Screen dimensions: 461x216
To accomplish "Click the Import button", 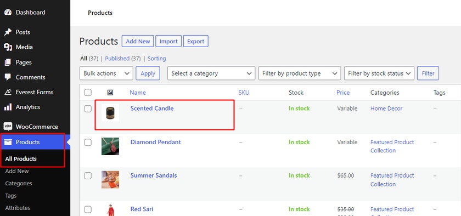I will (168, 42).
